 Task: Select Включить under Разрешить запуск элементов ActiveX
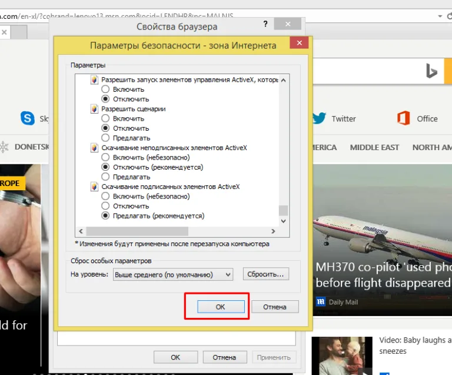105,89
